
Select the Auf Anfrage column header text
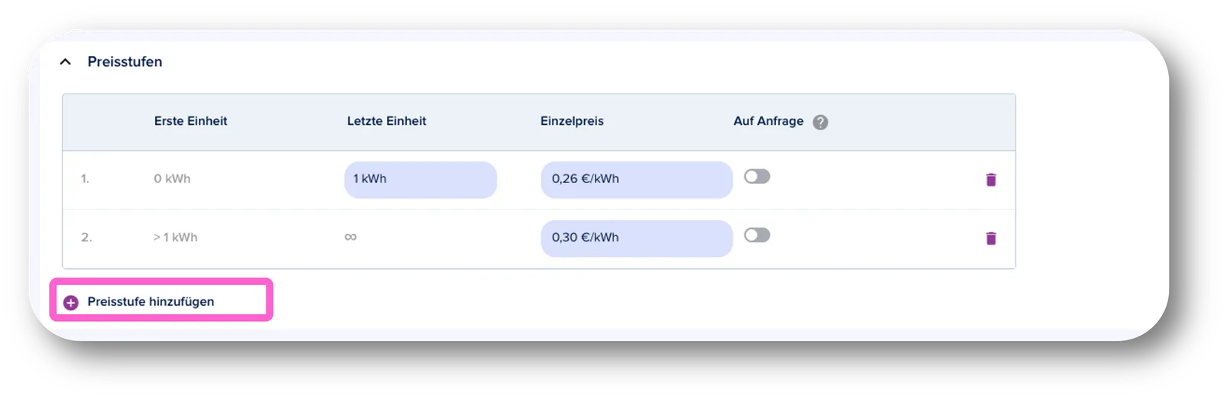(x=768, y=121)
